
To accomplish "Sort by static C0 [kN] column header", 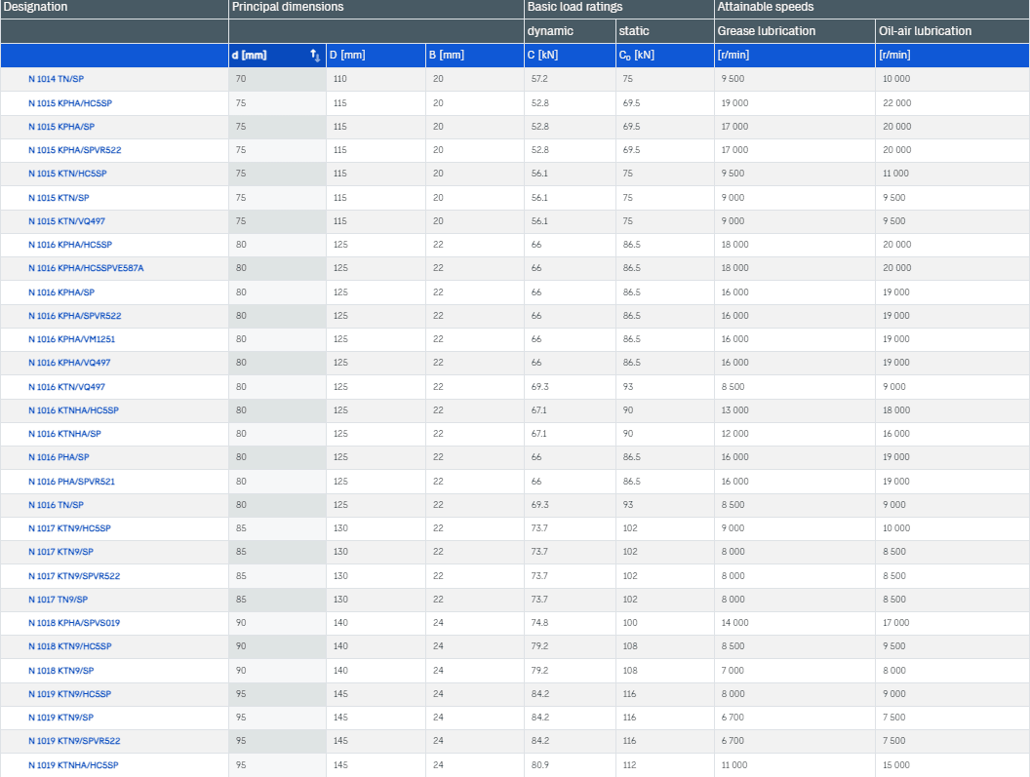I will [636, 56].
